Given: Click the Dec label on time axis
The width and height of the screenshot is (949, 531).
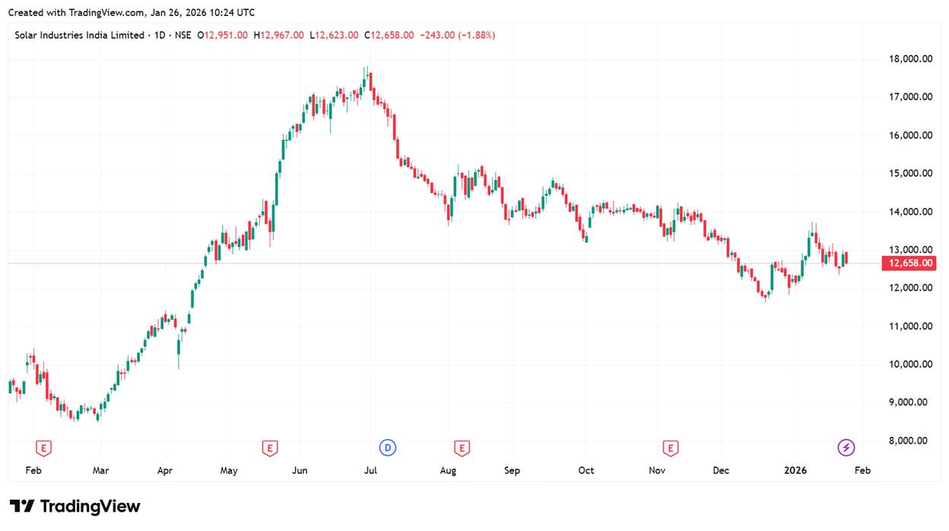Looking at the screenshot, I should click(721, 470).
